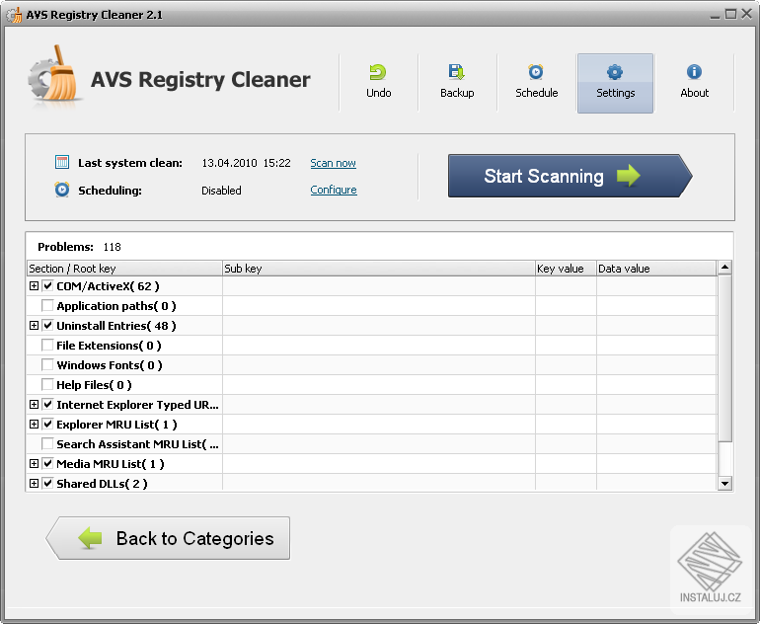760x624 pixels.
Task: Expand the Media MRU List node
Action: pos(34,463)
